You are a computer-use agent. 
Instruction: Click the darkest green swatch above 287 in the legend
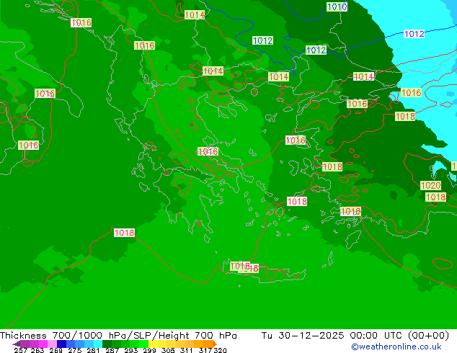tap(107, 344)
